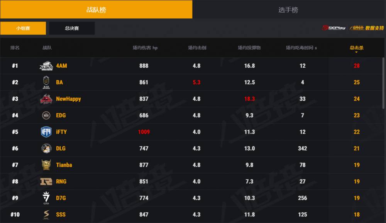The height and width of the screenshot is (223, 386).
Task: Sort by 总击杀 column header
Action: [356, 48]
